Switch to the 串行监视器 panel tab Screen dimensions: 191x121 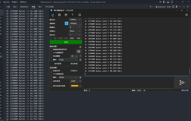click(x=50, y=7)
